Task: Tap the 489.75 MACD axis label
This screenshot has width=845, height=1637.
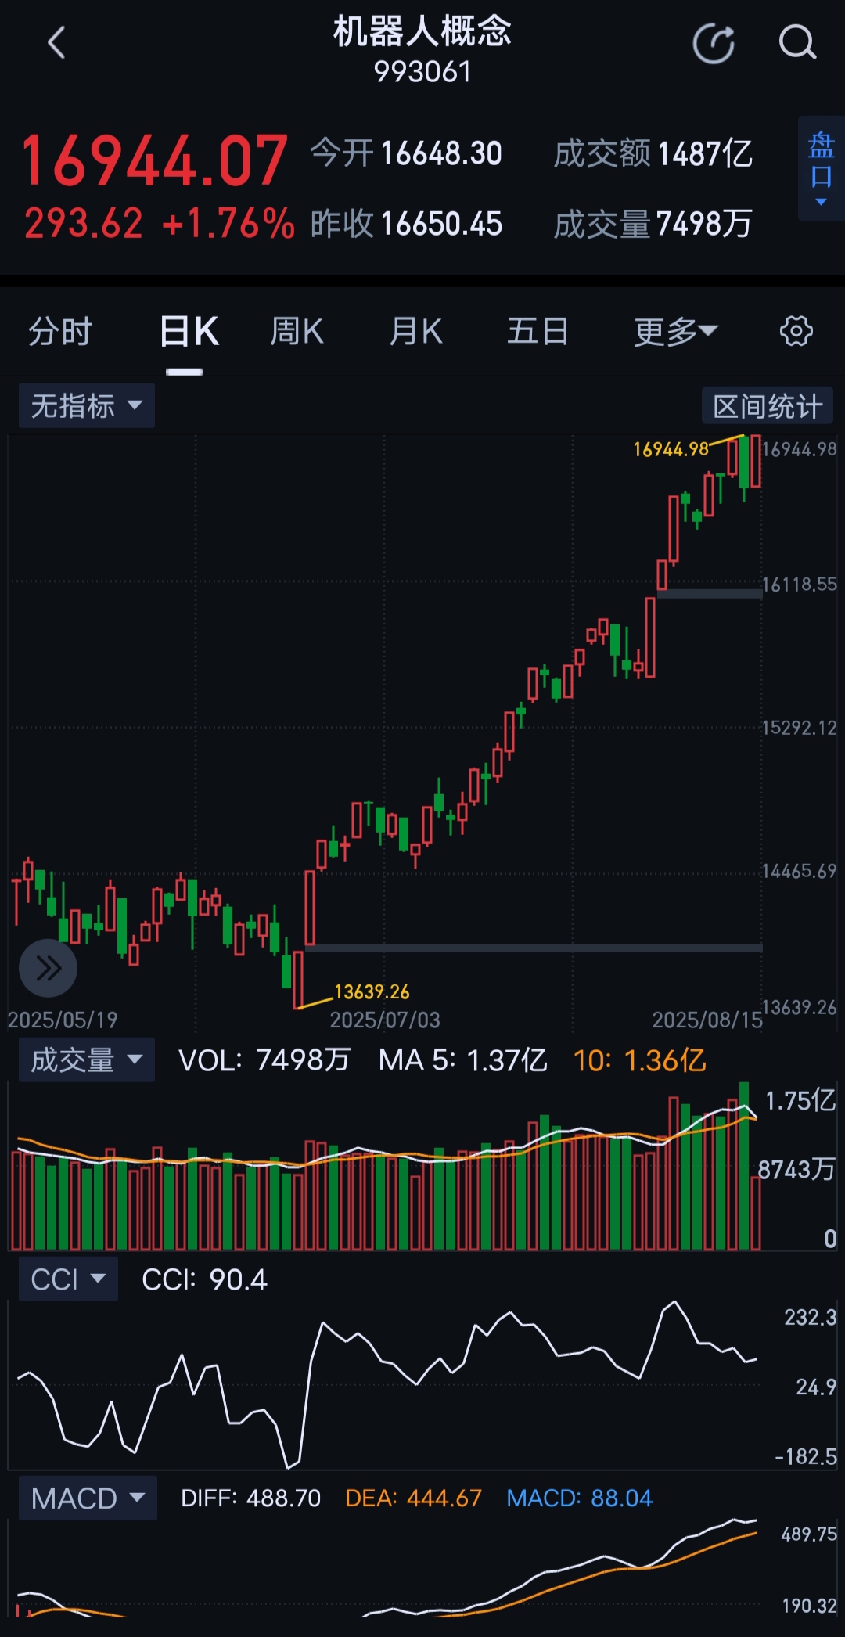Action: point(809,1534)
